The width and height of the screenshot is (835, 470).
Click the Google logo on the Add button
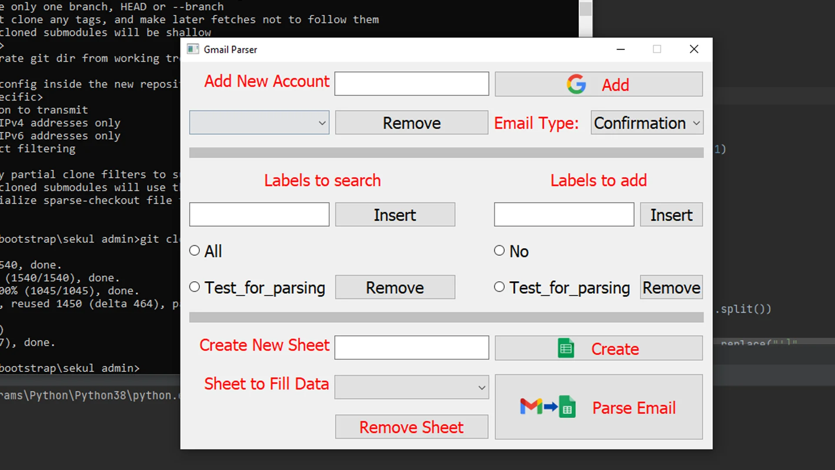[x=576, y=84]
